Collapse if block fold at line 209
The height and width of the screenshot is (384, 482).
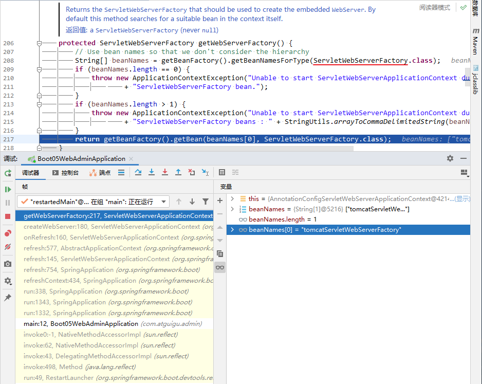pyautogui.click(x=40, y=69)
